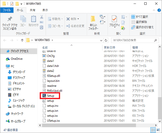Click the Edit file icon

point(123,23)
